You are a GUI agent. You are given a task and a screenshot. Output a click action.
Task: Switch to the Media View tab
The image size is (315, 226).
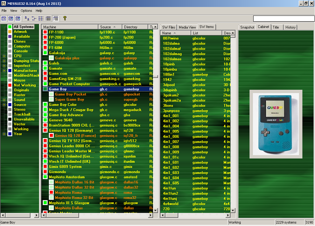coord(187,27)
